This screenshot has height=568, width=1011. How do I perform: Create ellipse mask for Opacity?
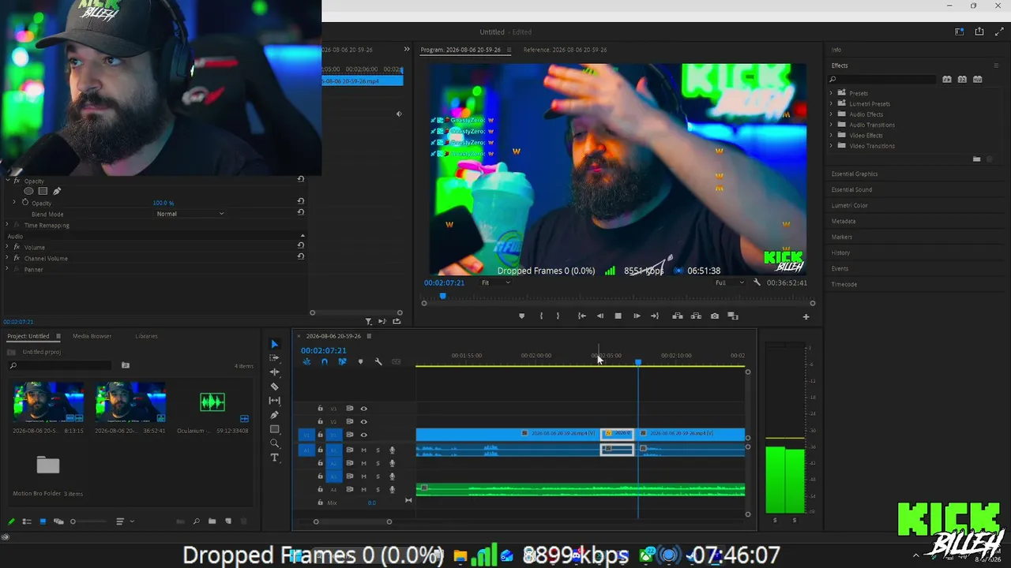[28, 191]
